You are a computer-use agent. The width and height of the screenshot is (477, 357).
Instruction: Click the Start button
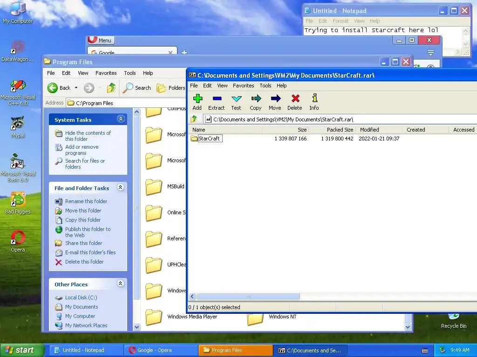coord(21,350)
